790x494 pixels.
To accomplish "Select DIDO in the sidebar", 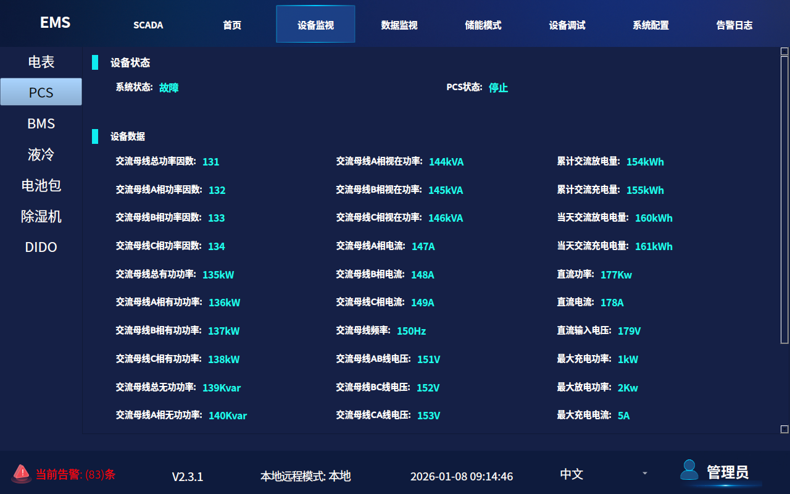I will click(41, 247).
